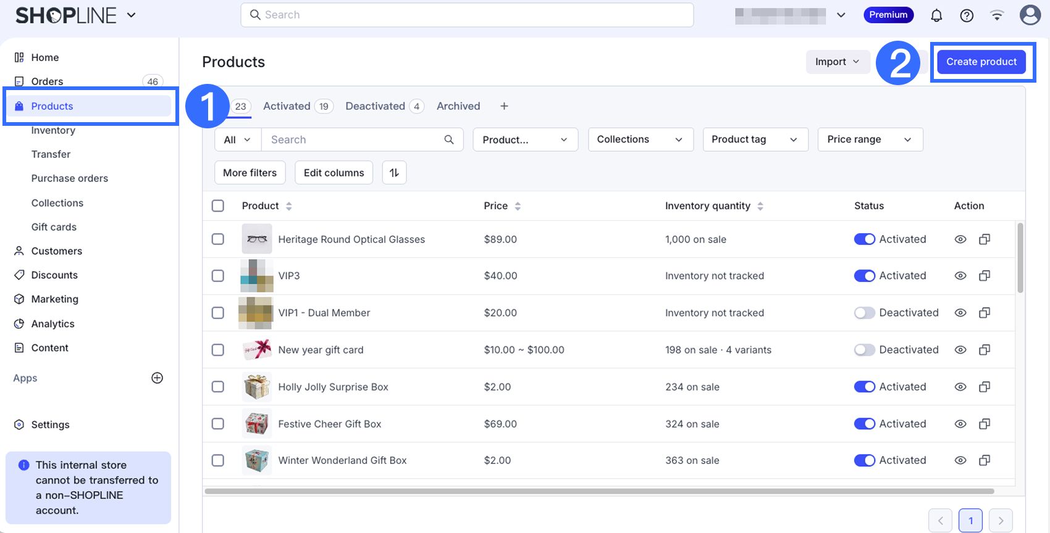Open the notifications bell icon
1050x533 pixels.
tap(936, 15)
